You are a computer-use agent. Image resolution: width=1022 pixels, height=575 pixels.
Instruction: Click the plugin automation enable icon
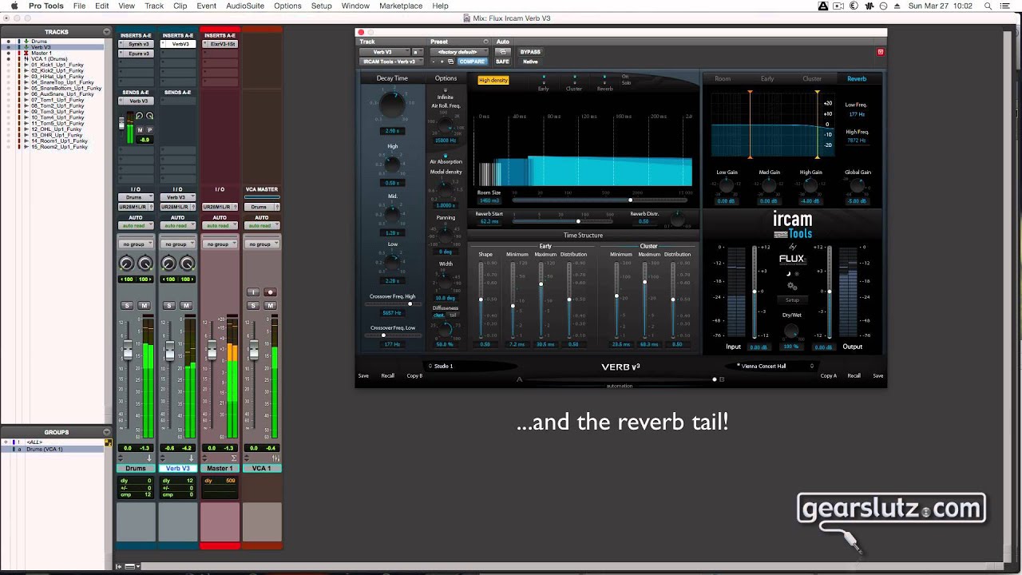coord(503,52)
